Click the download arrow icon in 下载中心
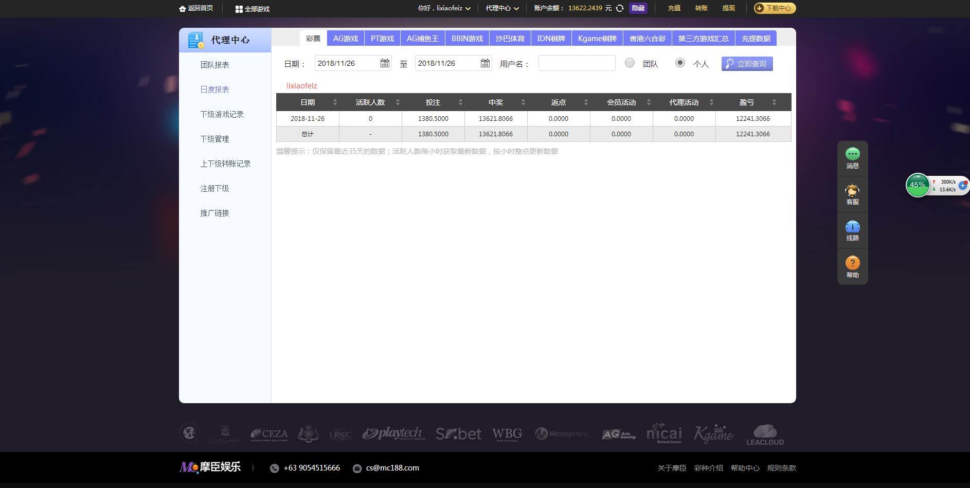 coord(759,8)
